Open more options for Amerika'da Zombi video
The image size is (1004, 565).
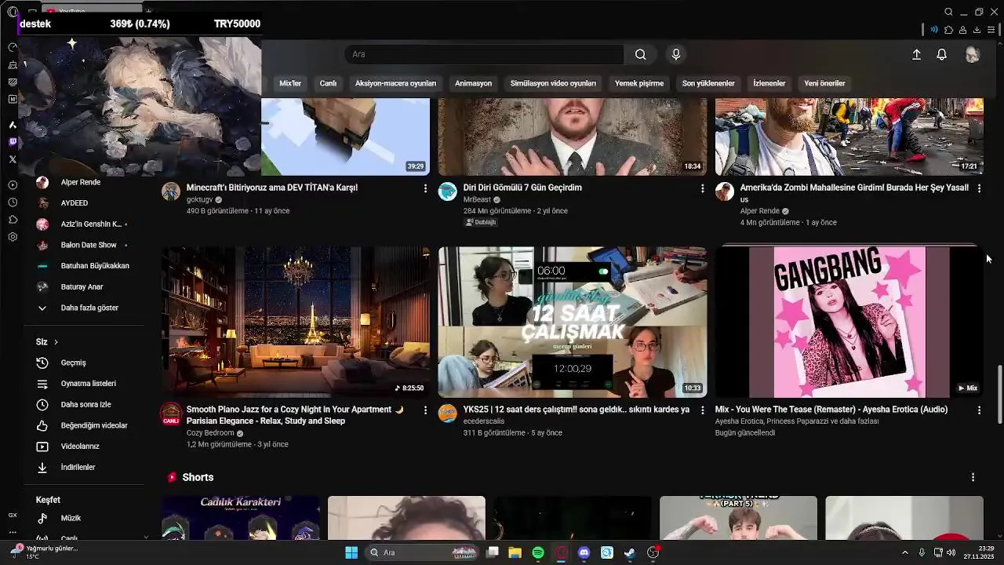tap(979, 188)
